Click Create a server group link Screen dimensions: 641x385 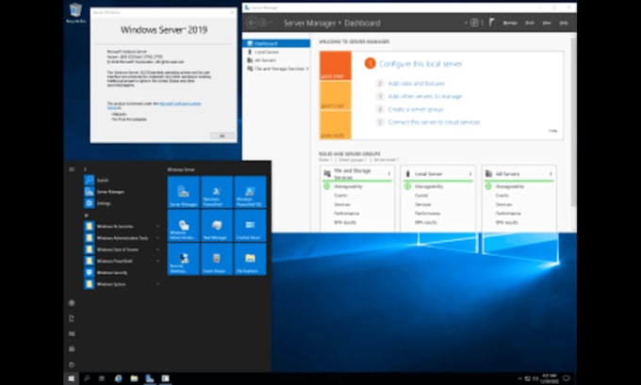[x=416, y=109]
